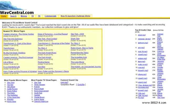
Task: Click the Charlie Brown link
Action: (x=39, y=97)
